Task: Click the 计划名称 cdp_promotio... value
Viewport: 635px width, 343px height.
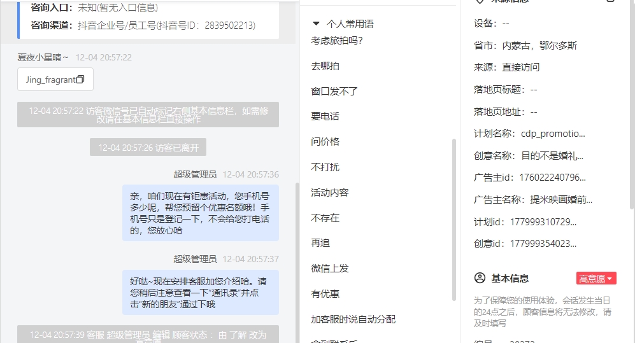Action: [x=553, y=134]
